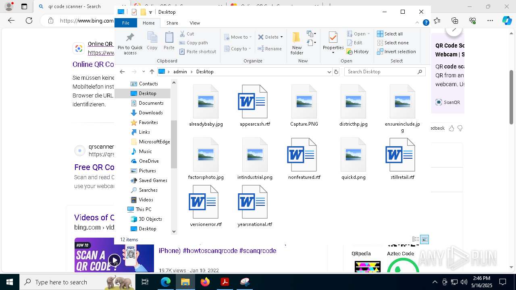Click Paste shortcut option

coord(198,52)
